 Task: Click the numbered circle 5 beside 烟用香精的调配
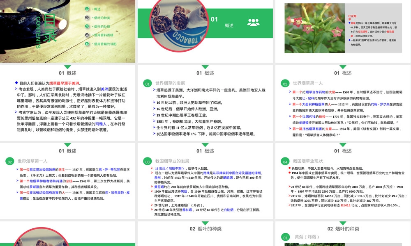pos(87,43)
